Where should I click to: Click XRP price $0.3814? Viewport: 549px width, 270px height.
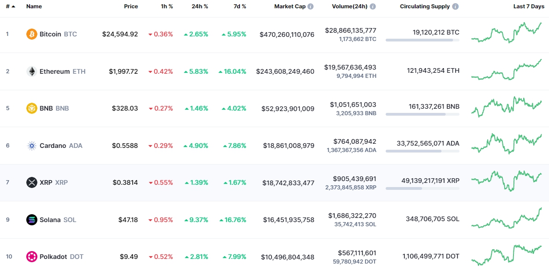pyautogui.click(x=125, y=182)
